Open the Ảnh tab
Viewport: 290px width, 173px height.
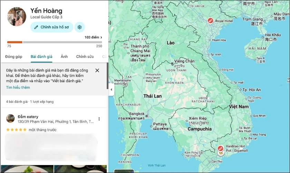[64, 56]
